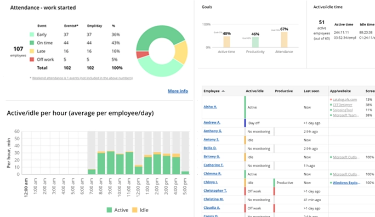Image resolution: width=375 pixels, height=217 pixels.
Task: Open the Weekend attendance footnote link
Action: coord(82,78)
